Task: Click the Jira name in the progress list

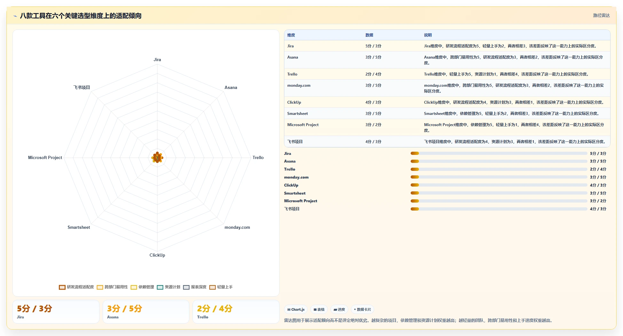Action: (x=288, y=154)
